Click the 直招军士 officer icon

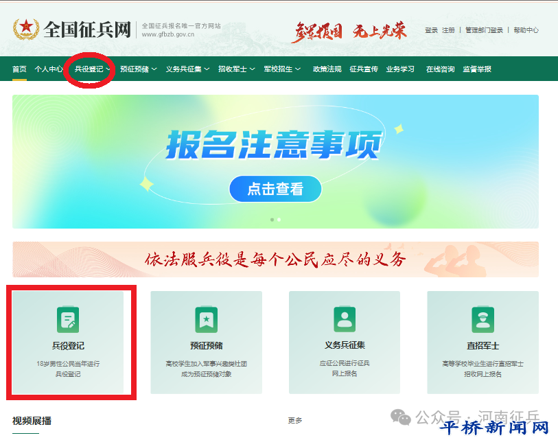coord(483,319)
